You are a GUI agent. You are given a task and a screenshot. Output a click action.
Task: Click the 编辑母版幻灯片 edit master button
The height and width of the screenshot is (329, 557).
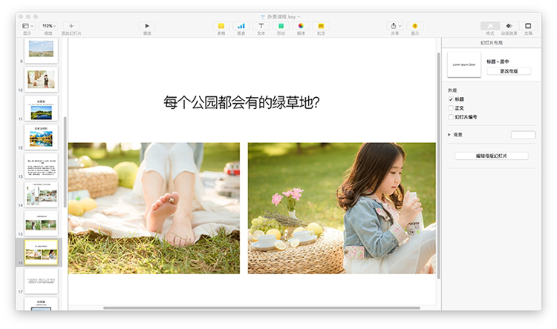coord(492,156)
